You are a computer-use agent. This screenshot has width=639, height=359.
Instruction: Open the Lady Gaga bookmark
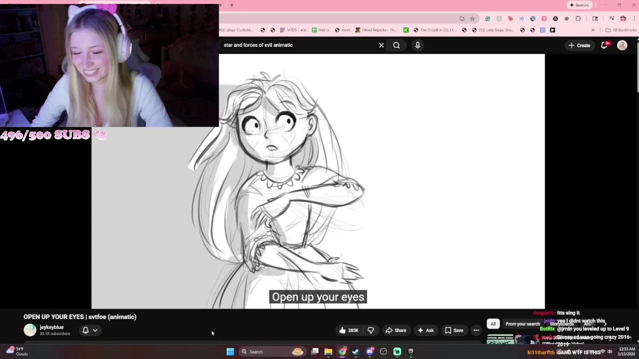point(493,30)
